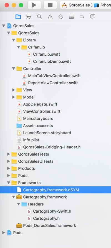Collapse the QorosSales project root triangle

tap(4, 26)
